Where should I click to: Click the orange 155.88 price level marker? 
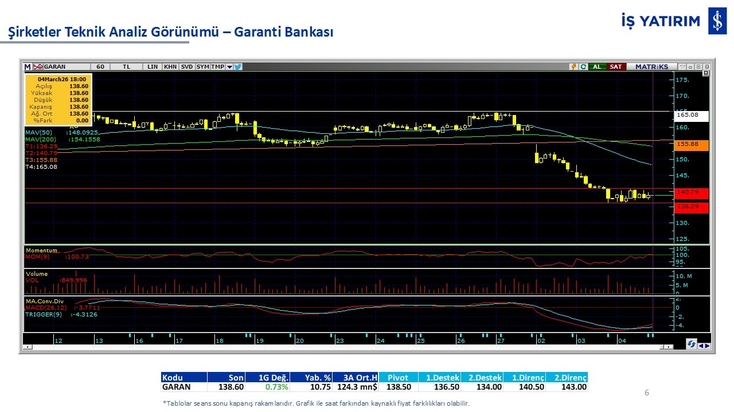click(692, 145)
